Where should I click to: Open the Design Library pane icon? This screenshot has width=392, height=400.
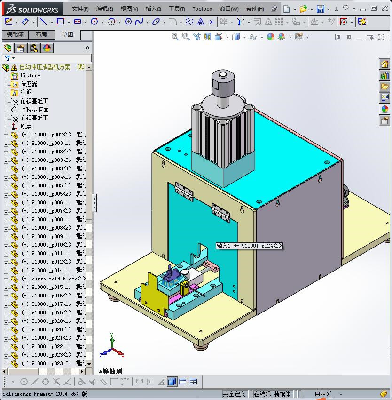pyautogui.click(x=384, y=75)
